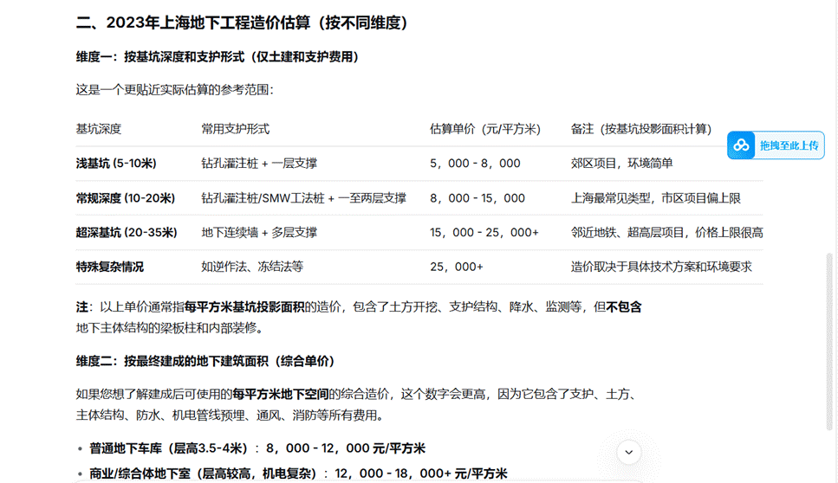Select the 超深基坑 (20-35米) row label
This screenshot has width=838, height=483.
[127, 233]
